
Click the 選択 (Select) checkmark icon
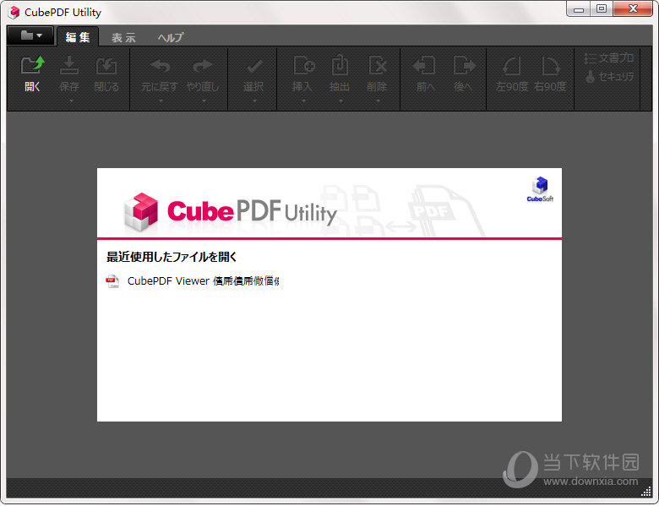pyautogui.click(x=253, y=66)
